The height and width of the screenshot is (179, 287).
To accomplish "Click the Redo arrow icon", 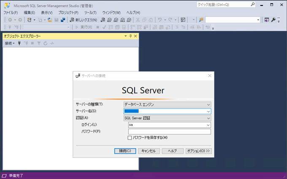I will 171,20.
